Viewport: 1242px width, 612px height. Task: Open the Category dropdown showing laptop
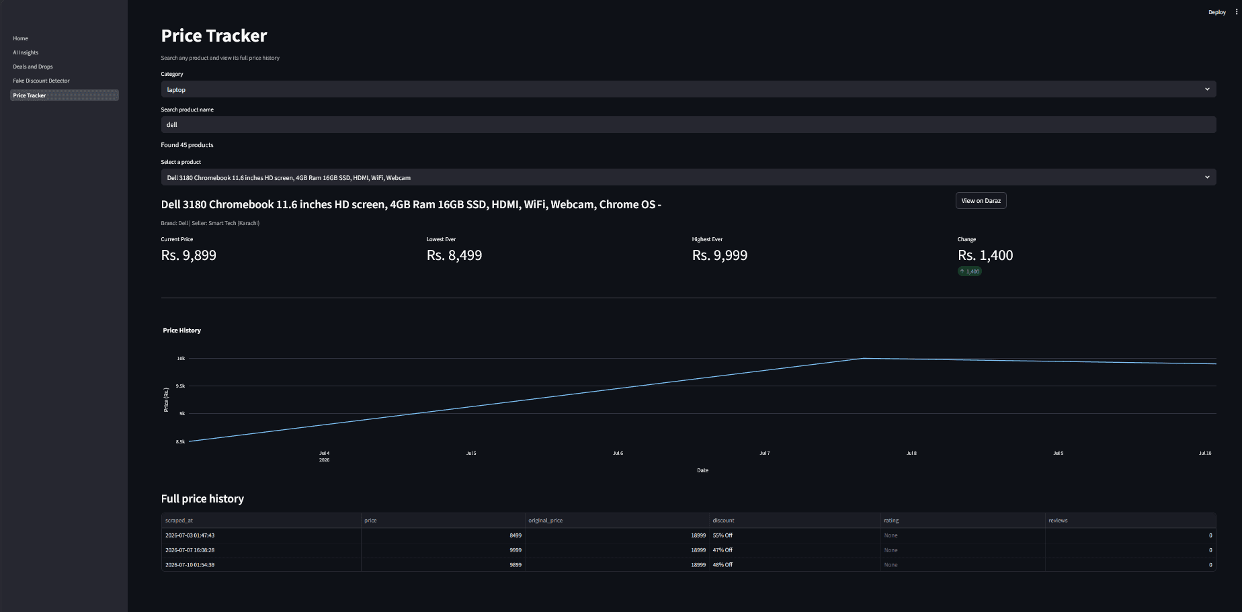688,89
